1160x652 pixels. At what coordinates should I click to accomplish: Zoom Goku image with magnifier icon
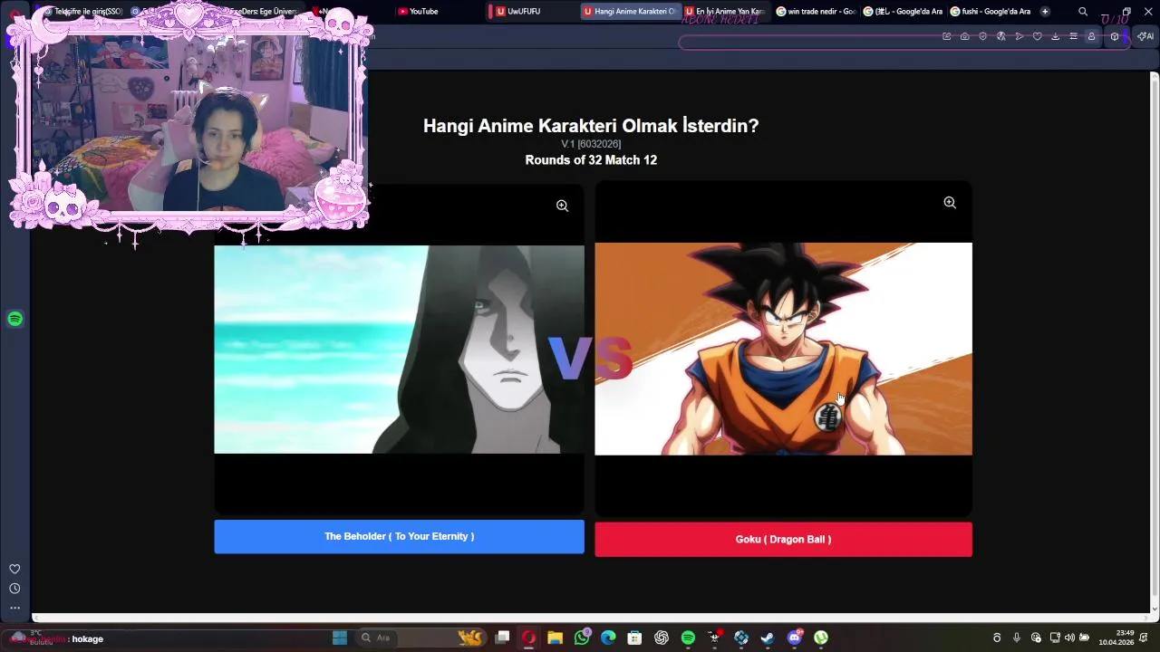tap(950, 203)
